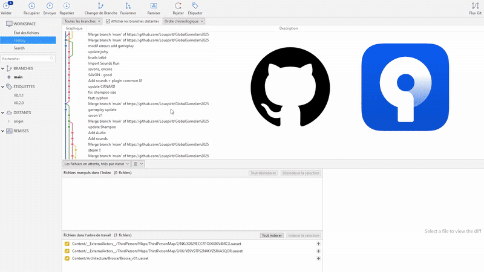Click modified icon of Brosse_v01.uasset
The image size is (484, 272).
[x=67, y=259]
